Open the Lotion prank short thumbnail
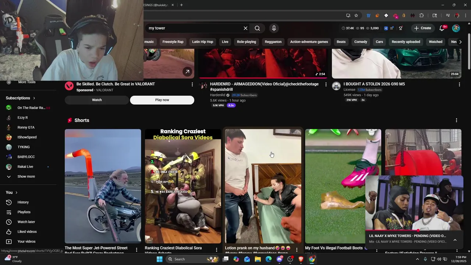Image resolution: width=471 pixels, height=265 pixels. 263,186
